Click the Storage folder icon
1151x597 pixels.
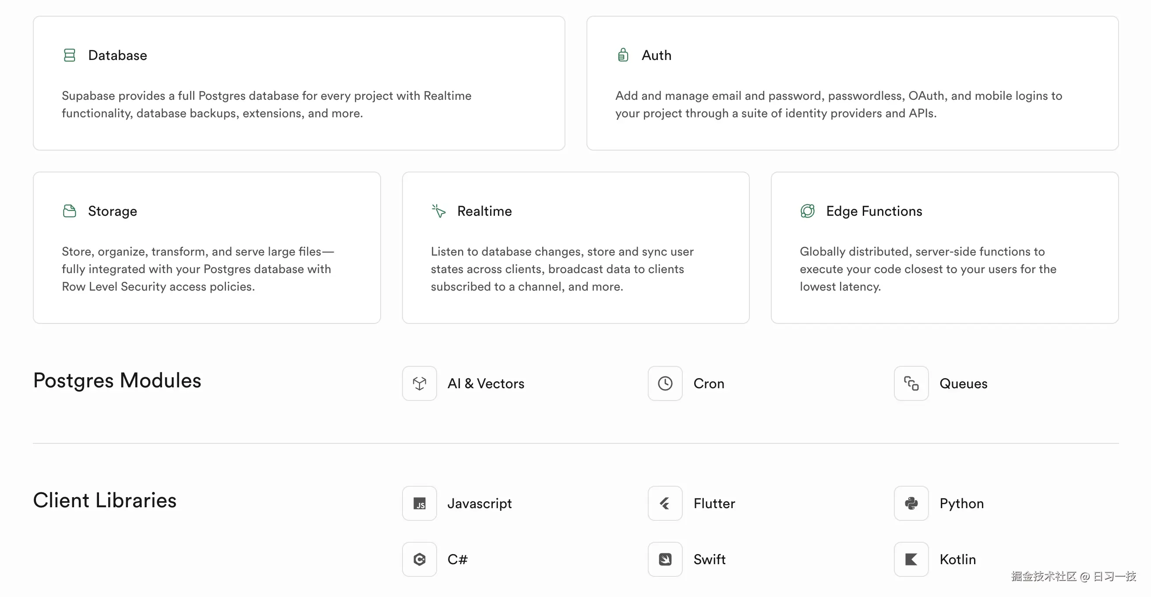point(69,211)
